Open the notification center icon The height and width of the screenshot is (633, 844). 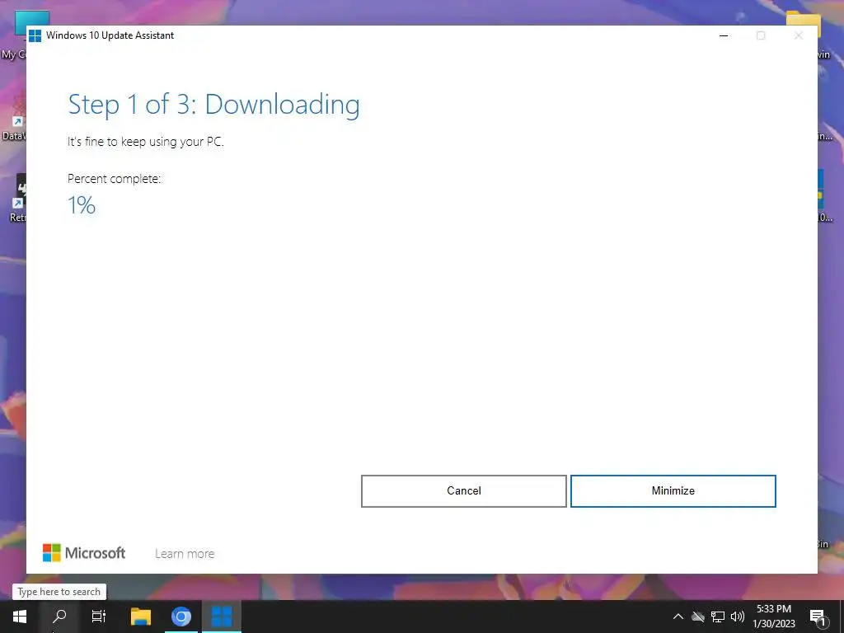click(x=818, y=617)
